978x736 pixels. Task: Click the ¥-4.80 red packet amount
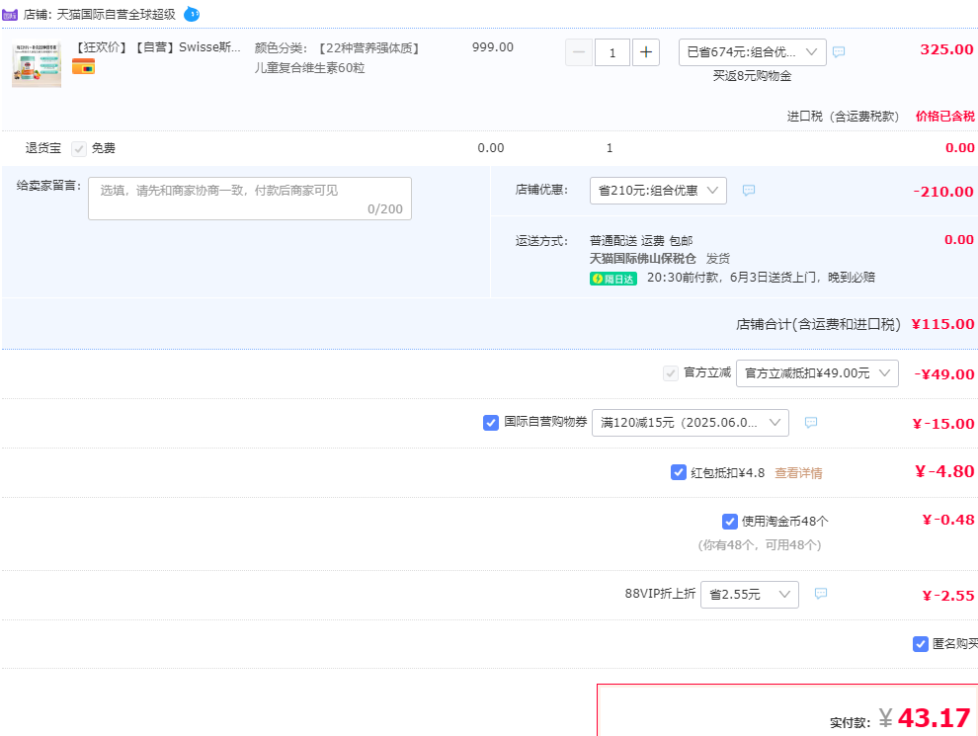(x=944, y=471)
